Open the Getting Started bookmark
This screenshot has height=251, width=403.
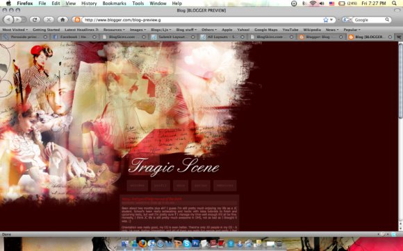pos(47,30)
